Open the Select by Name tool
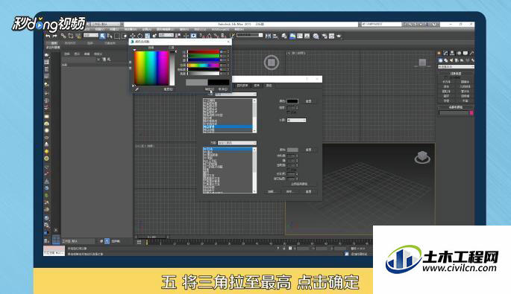Screen dimensions: 511x294 (110, 36)
